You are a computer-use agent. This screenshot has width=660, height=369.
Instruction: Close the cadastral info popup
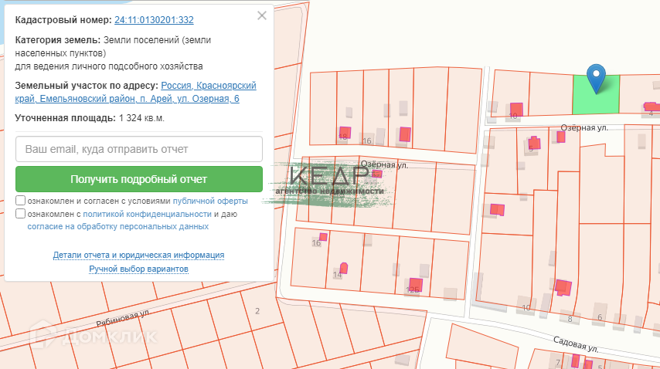262,16
